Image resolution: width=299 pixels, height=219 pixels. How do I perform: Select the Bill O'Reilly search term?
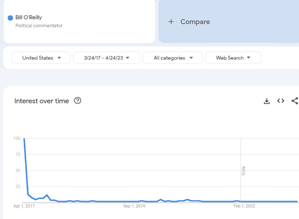[29, 17]
